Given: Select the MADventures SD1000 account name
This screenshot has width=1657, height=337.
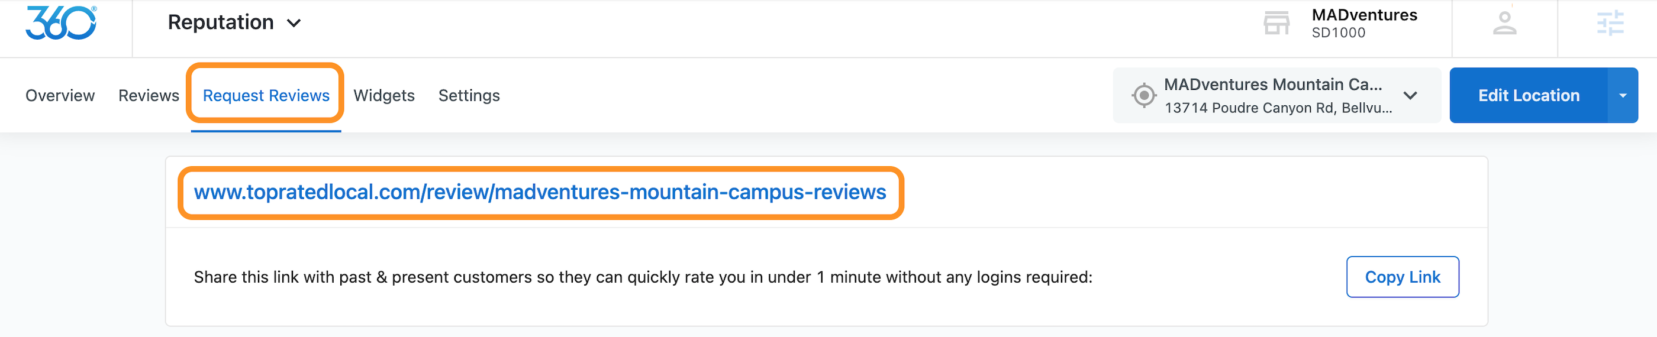Looking at the screenshot, I should click(1363, 23).
